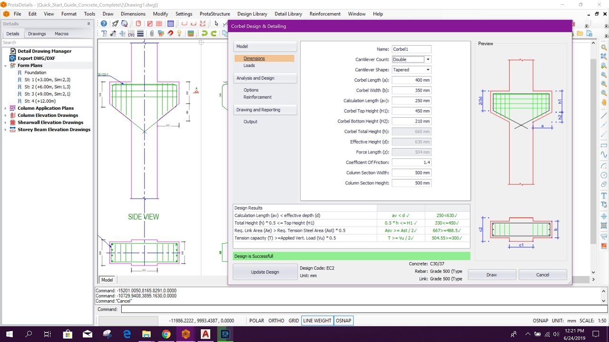The width and height of the screenshot is (609, 342).
Task: Toggle the magnet snap icon in toolbar
Action: tap(170, 33)
